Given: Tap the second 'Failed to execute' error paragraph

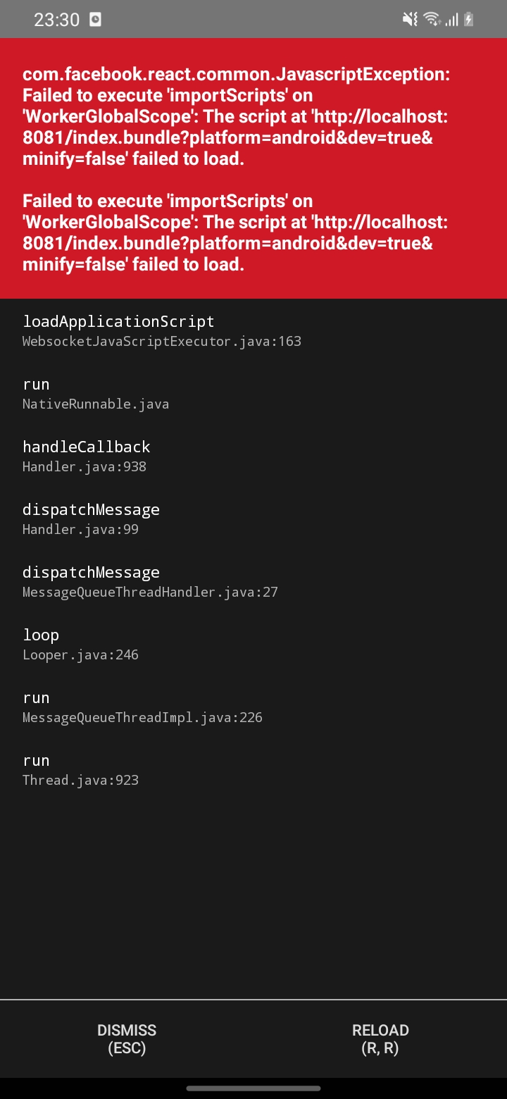Looking at the screenshot, I should 236,232.
